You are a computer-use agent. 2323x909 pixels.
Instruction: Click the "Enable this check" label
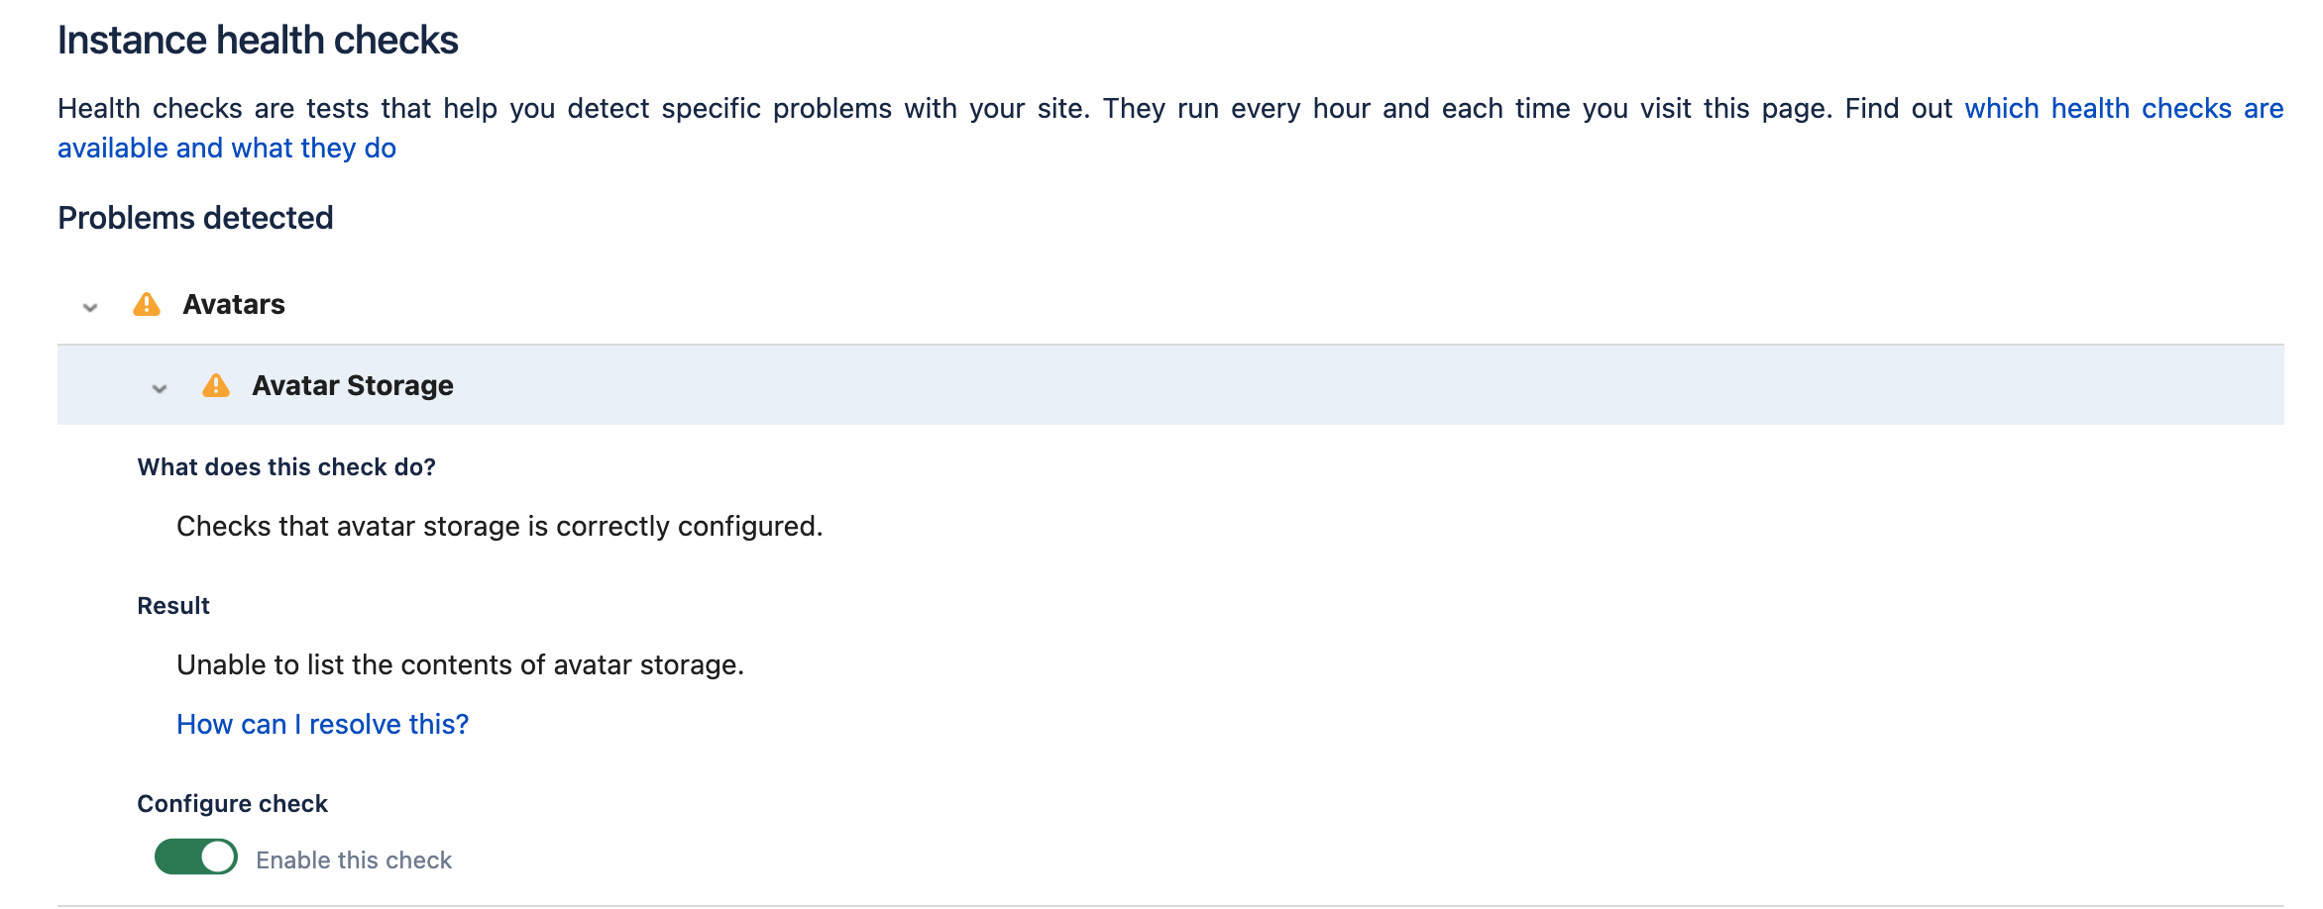354,860
